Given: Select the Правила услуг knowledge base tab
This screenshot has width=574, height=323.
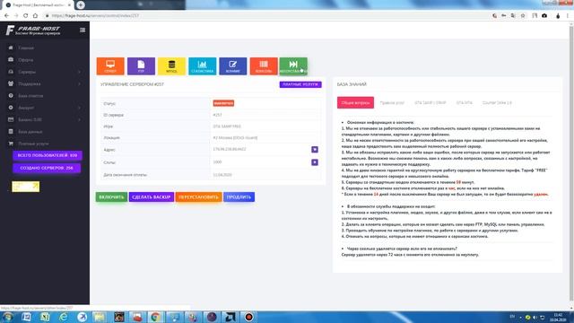Looking at the screenshot, I should [x=392, y=103].
